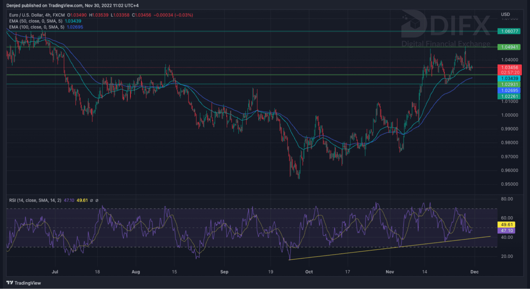Click the yellow RSI value tag 49.61
This screenshot has height=289, width=530.
(x=506, y=225)
